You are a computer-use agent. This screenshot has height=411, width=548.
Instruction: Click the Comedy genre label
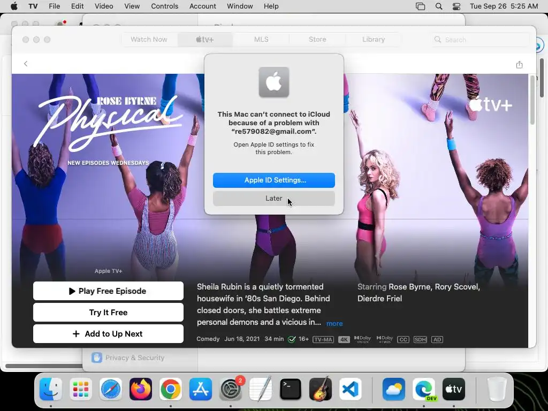tap(208, 339)
